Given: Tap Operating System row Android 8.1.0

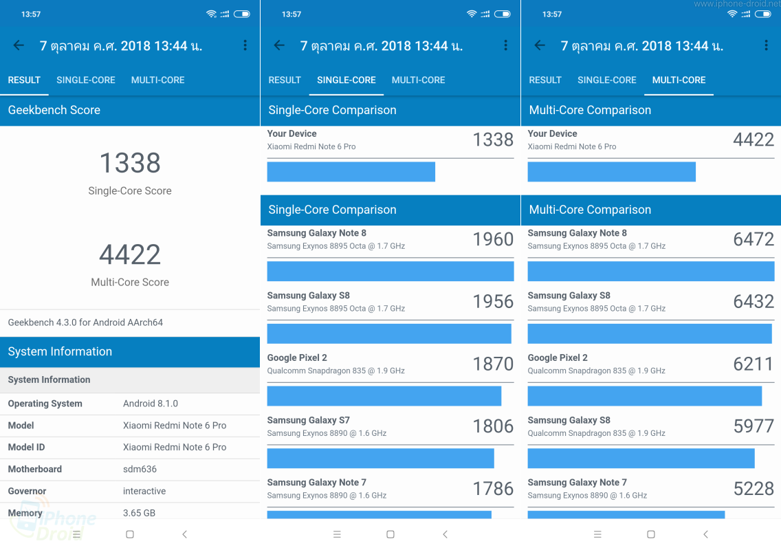Looking at the screenshot, I should (130, 404).
